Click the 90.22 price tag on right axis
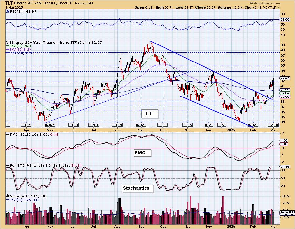The height and width of the screenshot is (229, 295). [285, 90]
